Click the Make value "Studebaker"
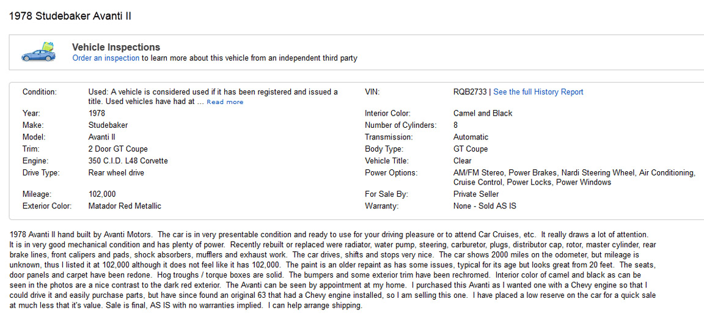704x321 pixels. coord(108,125)
